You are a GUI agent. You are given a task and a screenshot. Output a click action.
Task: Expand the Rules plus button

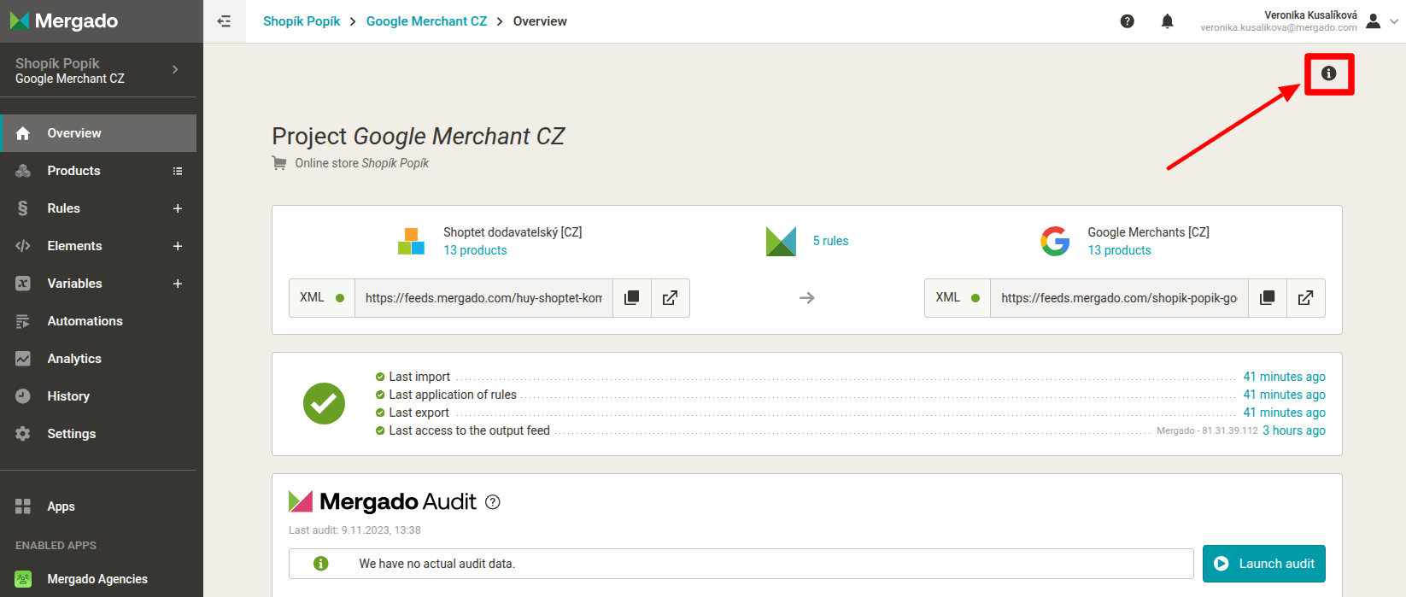point(178,208)
